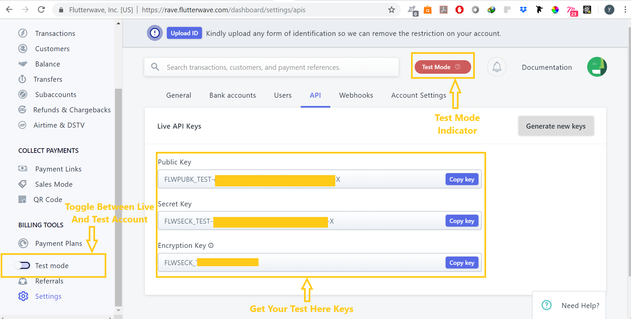Click the Refunds & Chargebacks icon
The image size is (631, 319).
point(22,110)
